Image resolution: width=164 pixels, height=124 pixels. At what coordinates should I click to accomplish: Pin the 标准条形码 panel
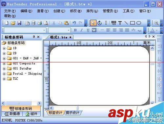pyautogui.click(x=34, y=37)
